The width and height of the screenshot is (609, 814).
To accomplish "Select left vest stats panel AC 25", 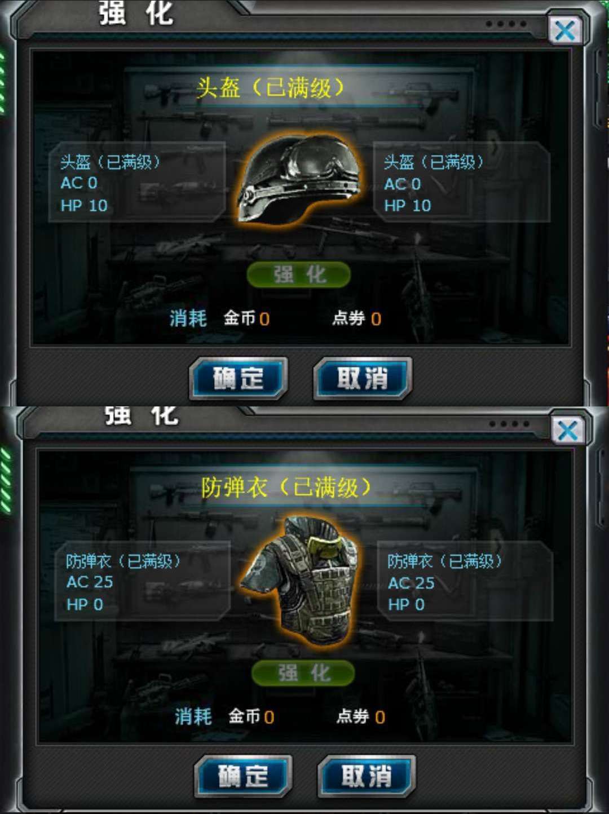I will tap(90, 582).
